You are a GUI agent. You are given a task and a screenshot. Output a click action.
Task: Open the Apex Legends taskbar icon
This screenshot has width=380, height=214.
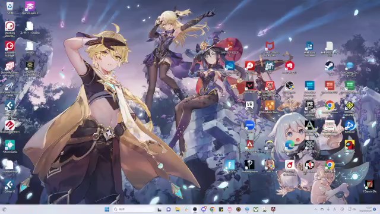coord(273,209)
